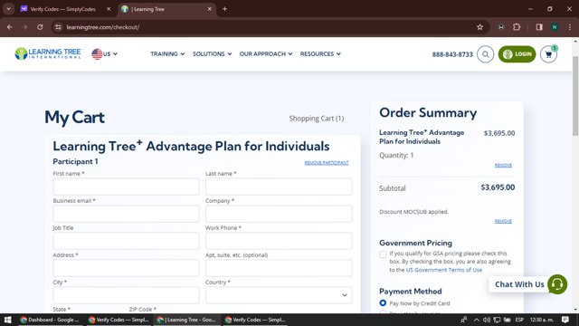Show hidden system tray icons
579x326 pixels.
tap(477, 320)
